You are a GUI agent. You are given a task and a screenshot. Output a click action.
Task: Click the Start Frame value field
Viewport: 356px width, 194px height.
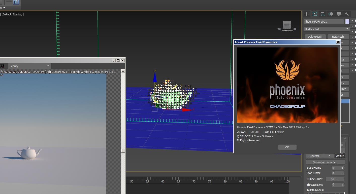[x=336, y=168]
